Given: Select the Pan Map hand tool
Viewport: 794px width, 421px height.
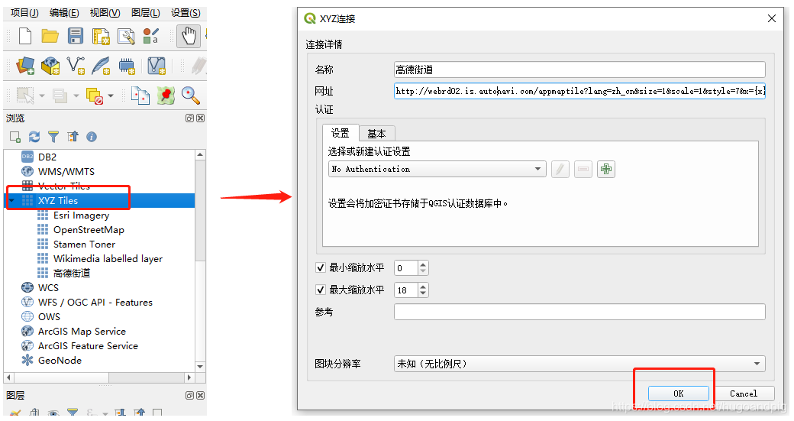Looking at the screenshot, I should point(187,36).
